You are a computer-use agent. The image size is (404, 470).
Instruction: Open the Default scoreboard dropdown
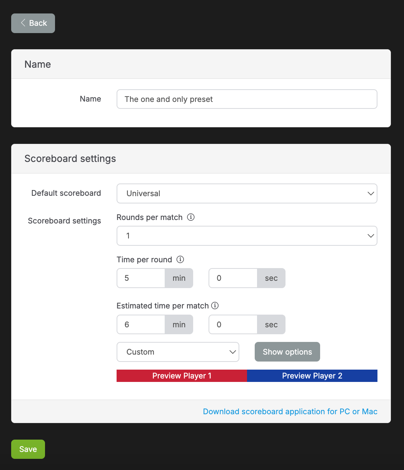point(247,193)
